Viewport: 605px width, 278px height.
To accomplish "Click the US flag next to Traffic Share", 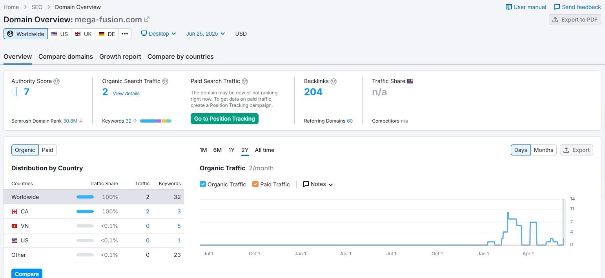I will [x=410, y=81].
